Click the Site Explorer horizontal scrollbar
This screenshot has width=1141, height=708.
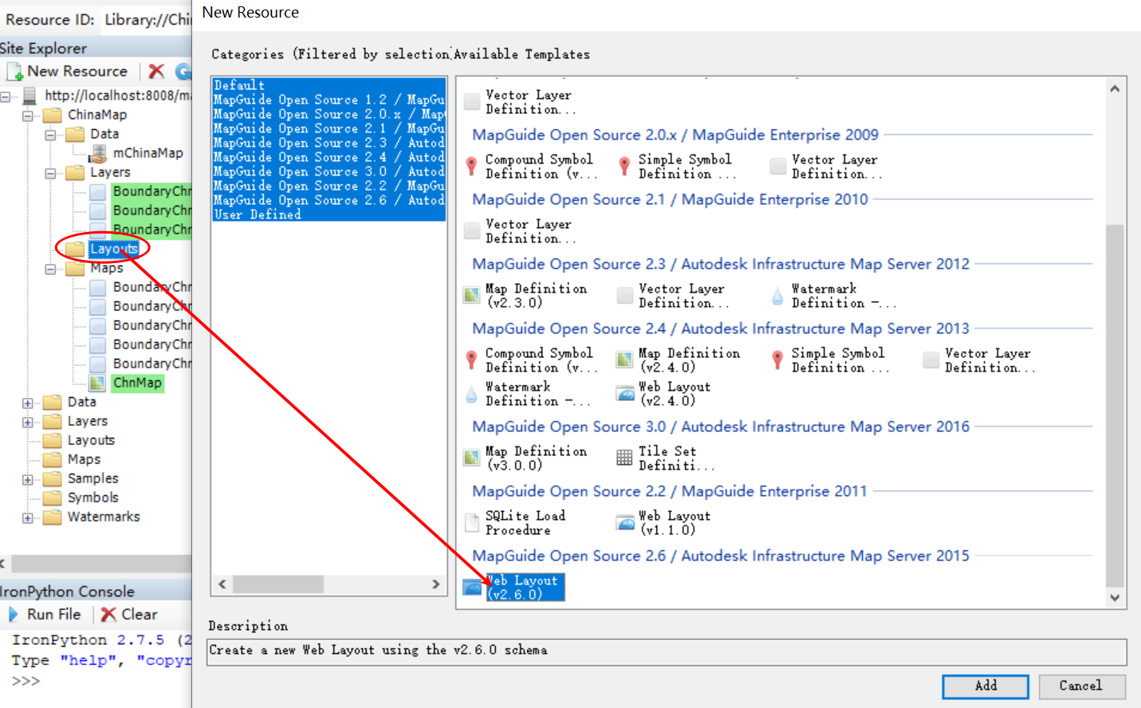coord(100,564)
